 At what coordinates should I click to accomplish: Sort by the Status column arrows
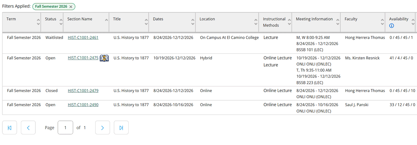tap(61, 22)
